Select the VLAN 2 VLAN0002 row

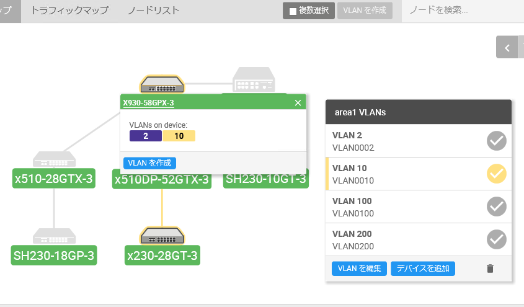[419, 141]
